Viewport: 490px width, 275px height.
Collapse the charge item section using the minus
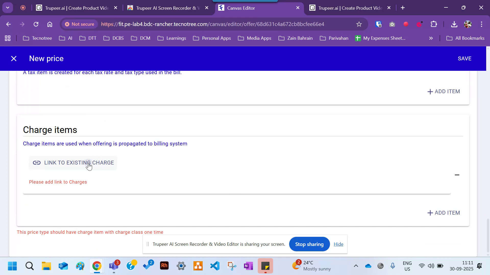457,175
